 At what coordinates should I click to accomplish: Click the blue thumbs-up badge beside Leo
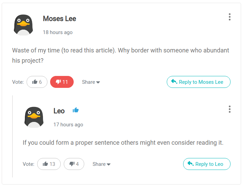pos(76,110)
